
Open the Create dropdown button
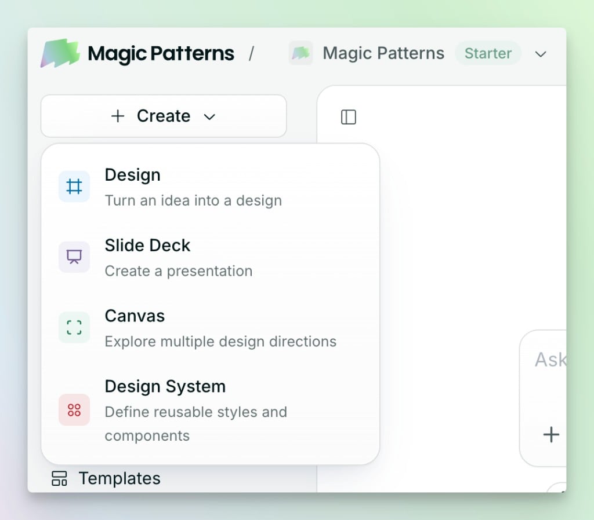click(x=164, y=116)
